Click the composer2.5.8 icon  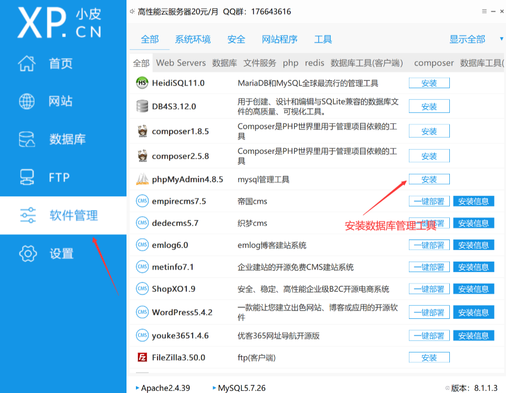pos(142,156)
